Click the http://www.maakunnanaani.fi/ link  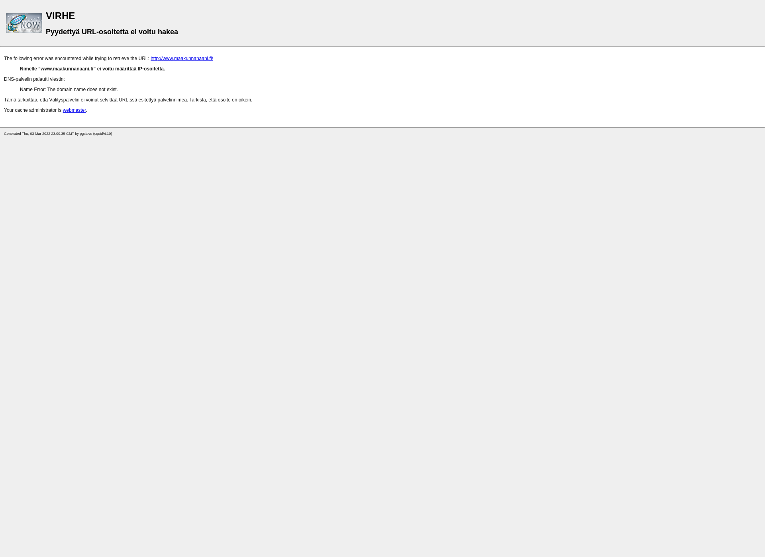tap(182, 58)
